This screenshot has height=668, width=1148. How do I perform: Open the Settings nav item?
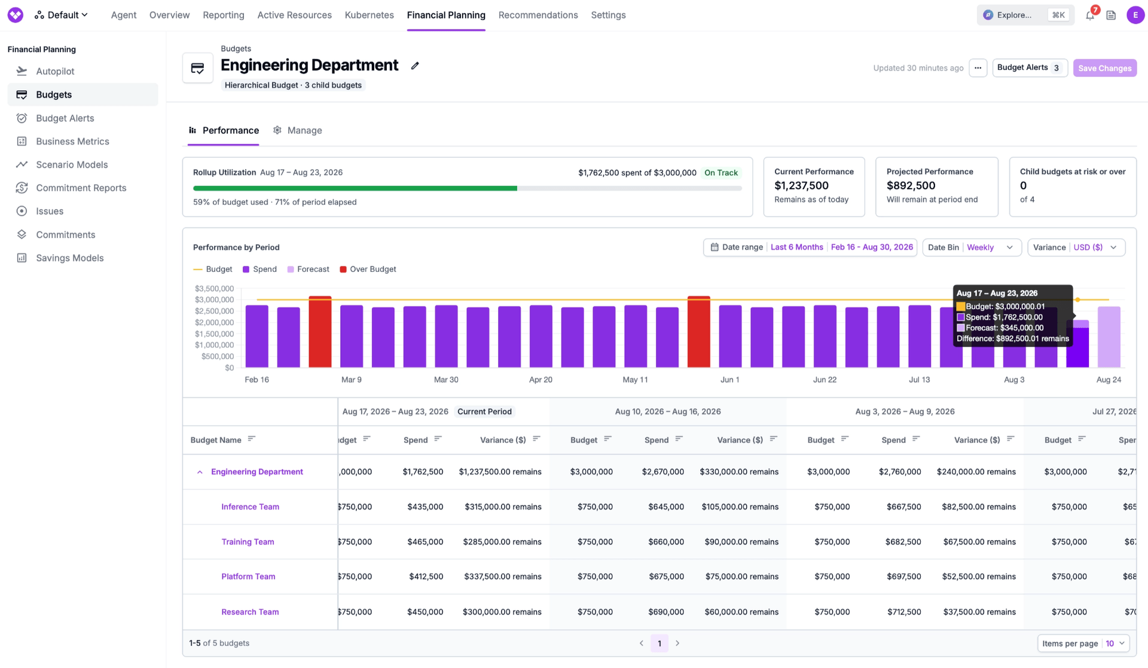[608, 15]
